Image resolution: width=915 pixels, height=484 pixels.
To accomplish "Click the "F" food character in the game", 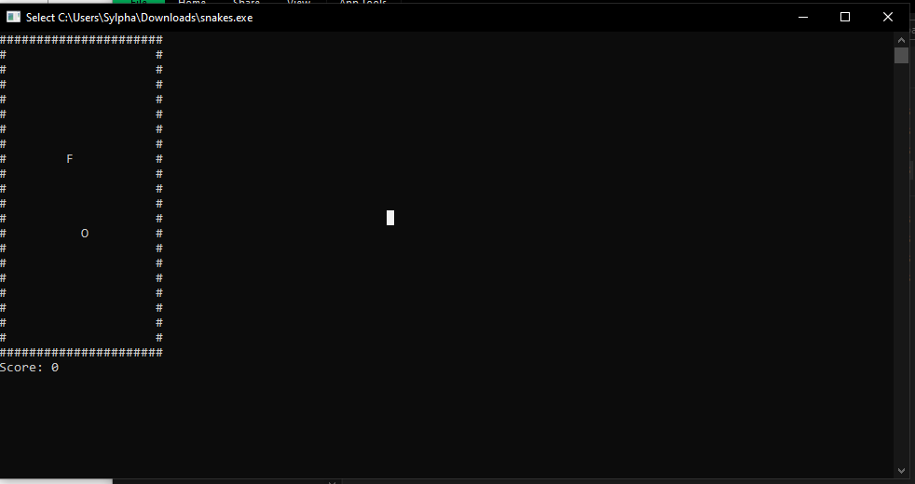I will coord(70,158).
